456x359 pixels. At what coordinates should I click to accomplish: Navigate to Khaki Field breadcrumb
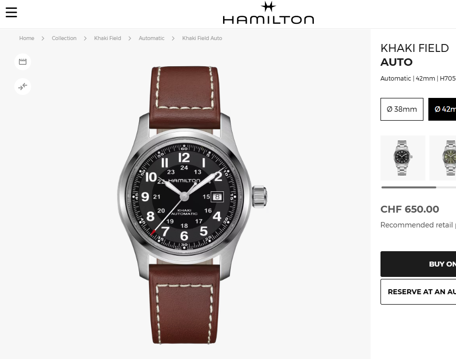pyautogui.click(x=108, y=38)
